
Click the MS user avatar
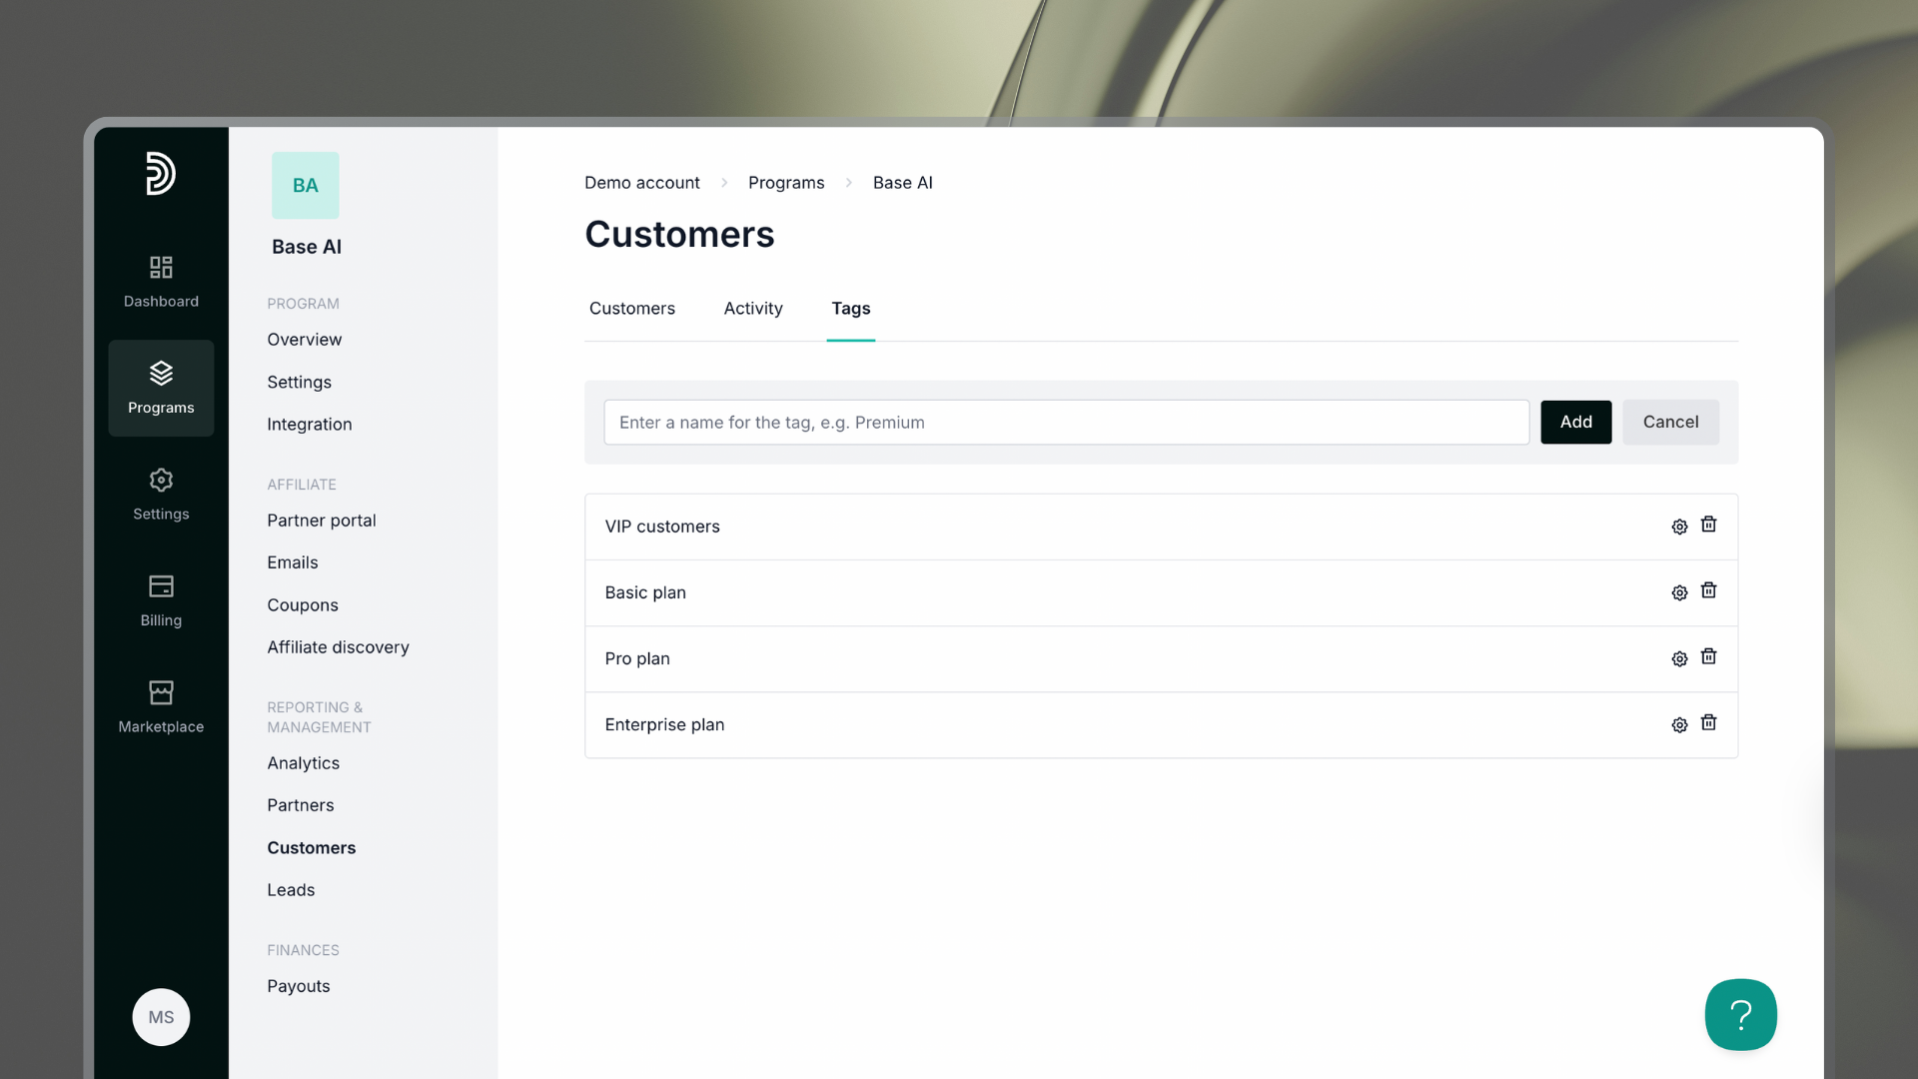[x=161, y=1017]
